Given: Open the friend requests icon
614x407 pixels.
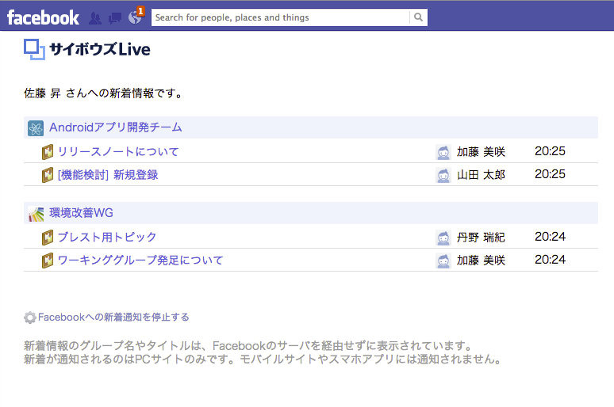Looking at the screenshot, I should point(94,18).
